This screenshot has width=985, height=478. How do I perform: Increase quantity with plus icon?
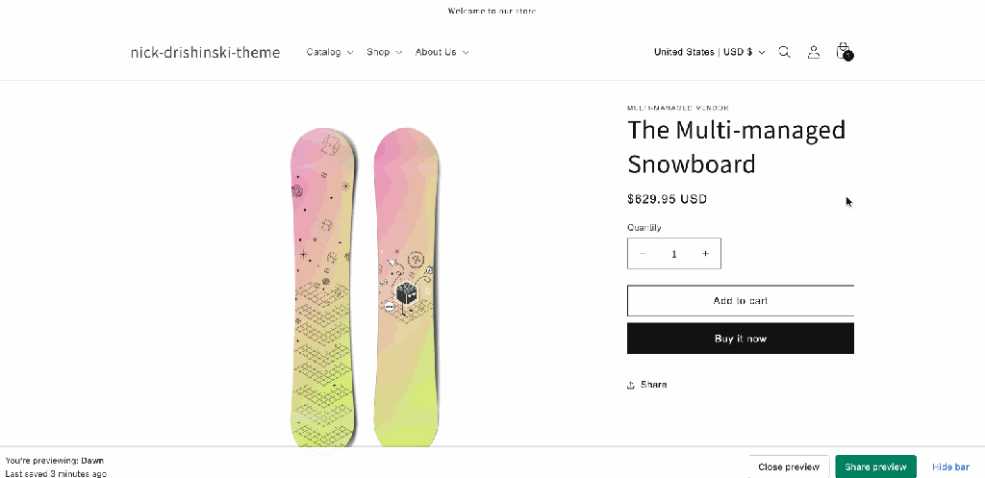pos(705,254)
